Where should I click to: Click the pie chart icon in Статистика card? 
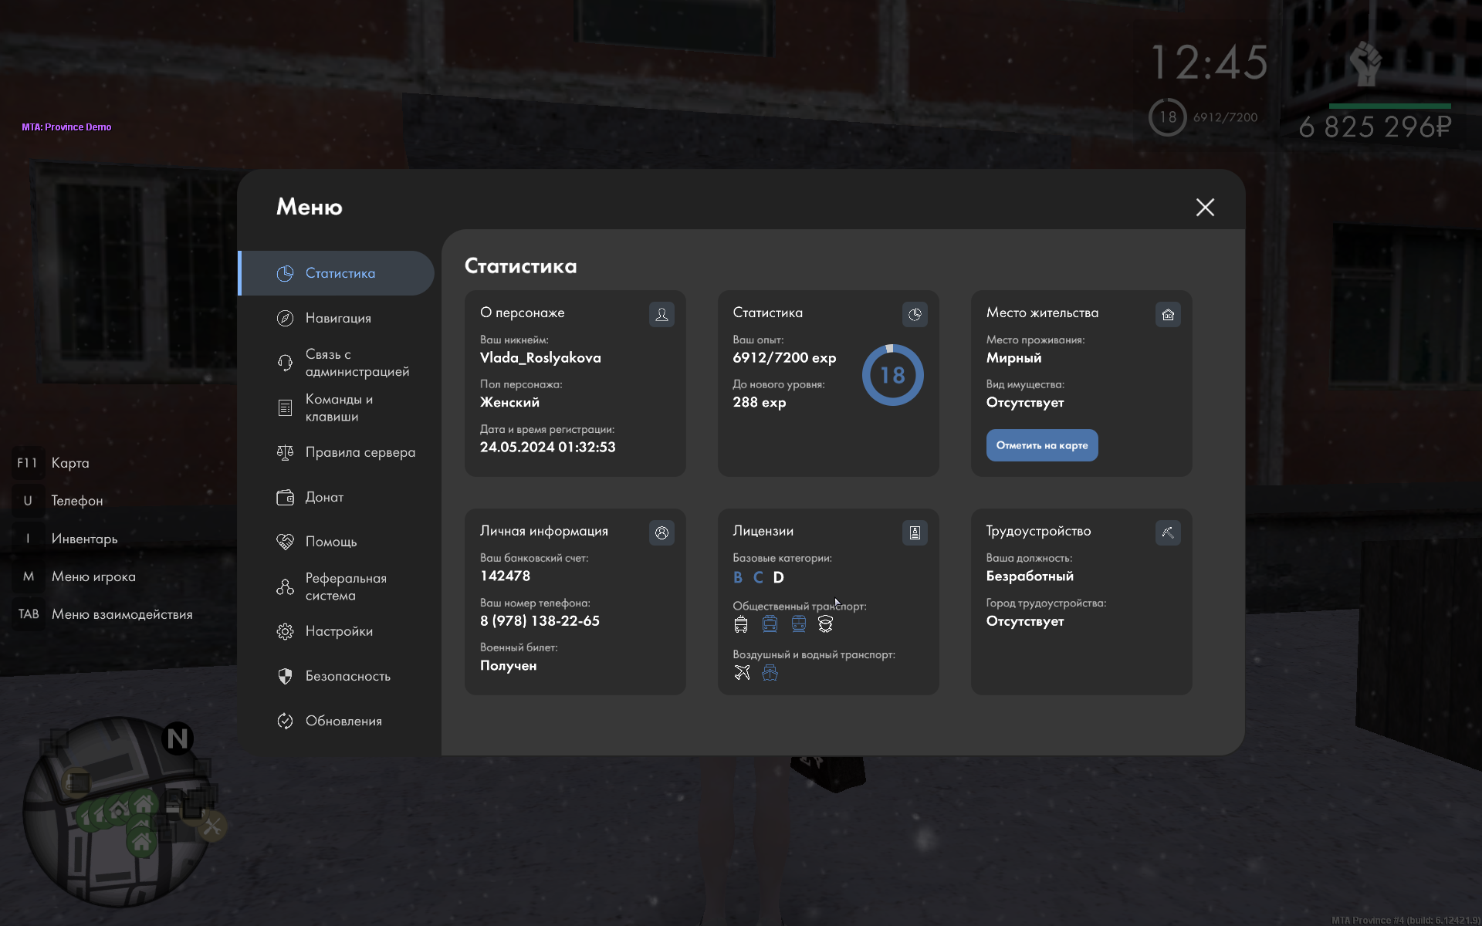(x=915, y=314)
